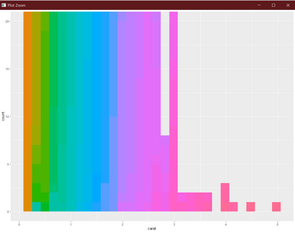Select the short pink bar near 4.5 carat
295x232 pixels.
coord(250,207)
